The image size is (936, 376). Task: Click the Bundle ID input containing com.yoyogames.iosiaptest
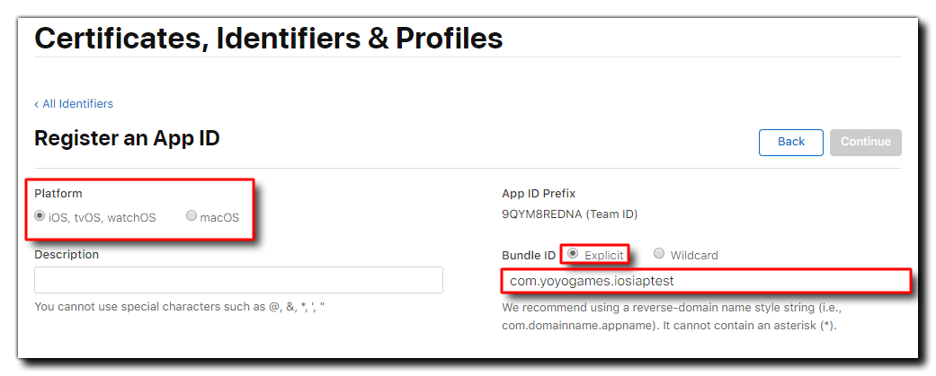tap(705, 281)
